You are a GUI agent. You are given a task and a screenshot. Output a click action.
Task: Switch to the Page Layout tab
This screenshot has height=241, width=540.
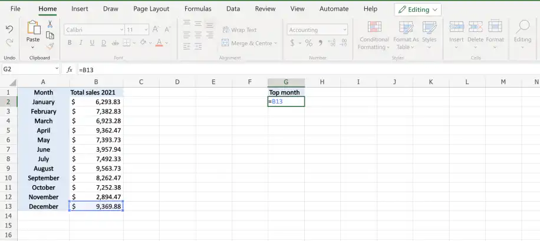point(151,9)
